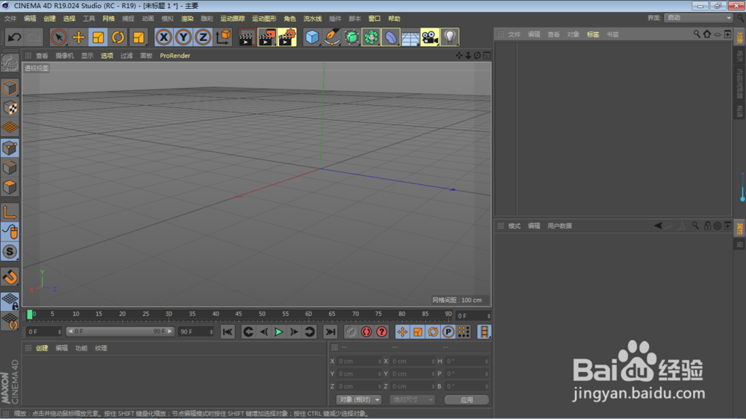Open the viewport ProRender menu
The height and width of the screenshot is (419, 746).
(x=175, y=56)
